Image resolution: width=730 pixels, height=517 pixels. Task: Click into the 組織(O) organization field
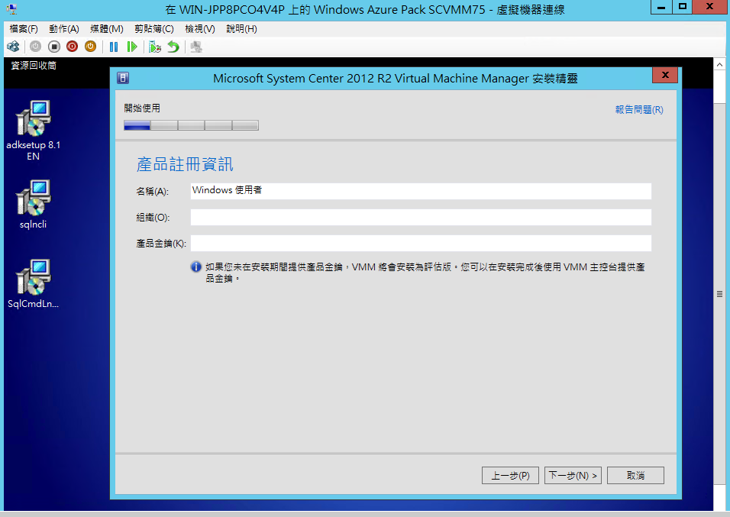(421, 217)
